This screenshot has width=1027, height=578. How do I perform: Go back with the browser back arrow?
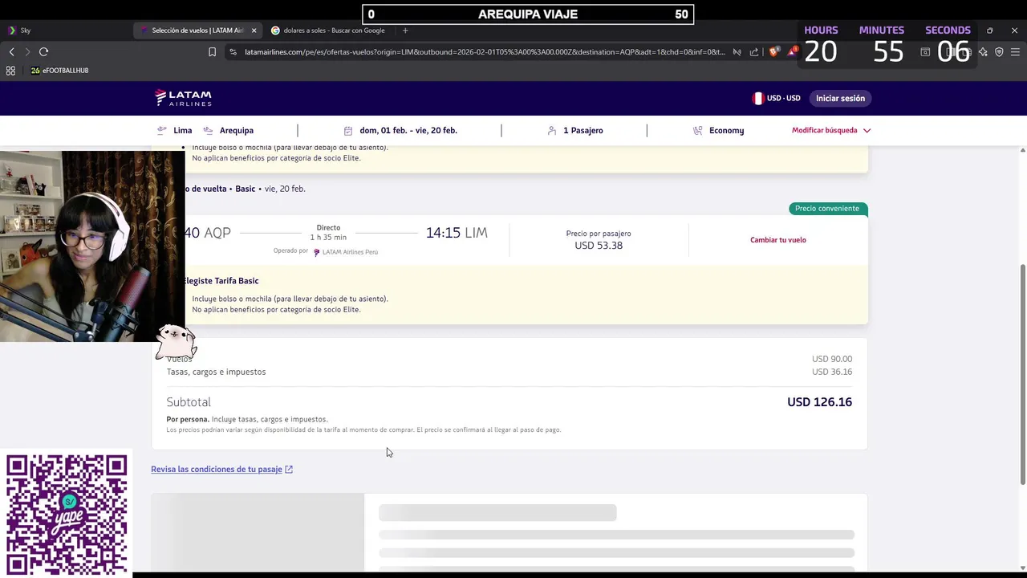(x=11, y=52)
